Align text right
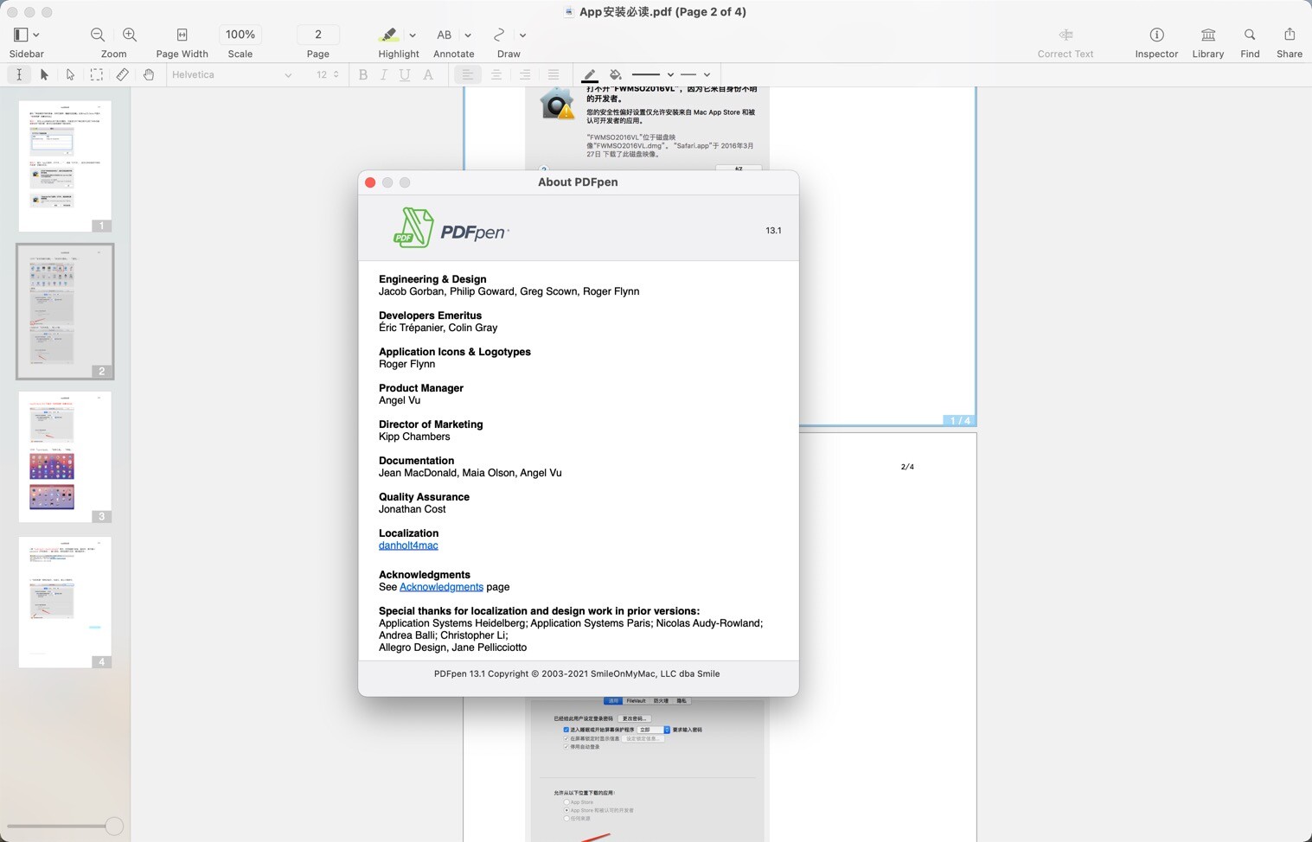Image resolution: width=1312 pixels, height=842 pixels. coord(525,74)
